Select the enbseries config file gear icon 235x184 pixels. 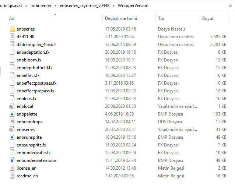coord(12,130)
